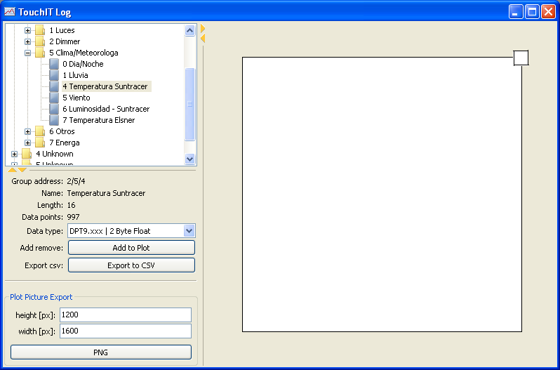
Task: Click the 4 Unknown folder icon
Action: [27, 154]
